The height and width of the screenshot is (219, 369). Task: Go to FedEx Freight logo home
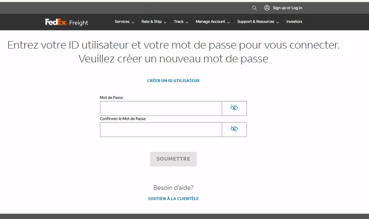[66, 22]
